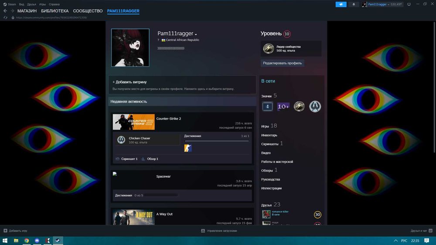Click the profile URL address field
Image resolution: width=436 pixels, height=245 pixels.
(x=51, y=17)
